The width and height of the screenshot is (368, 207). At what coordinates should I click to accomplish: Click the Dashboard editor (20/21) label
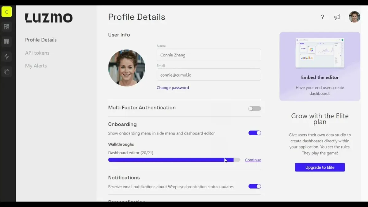coord(131,152)
